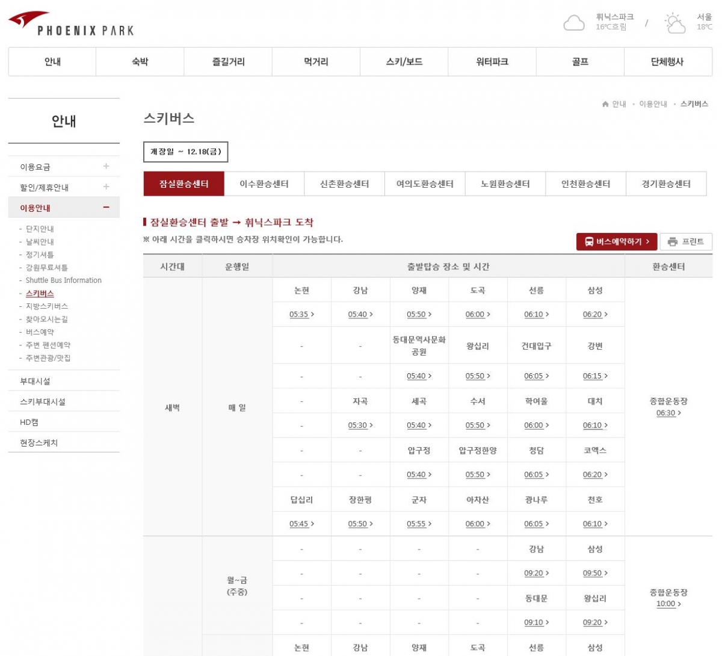Open the 스키부대시설 sidebar section

(x=64, y=402)
